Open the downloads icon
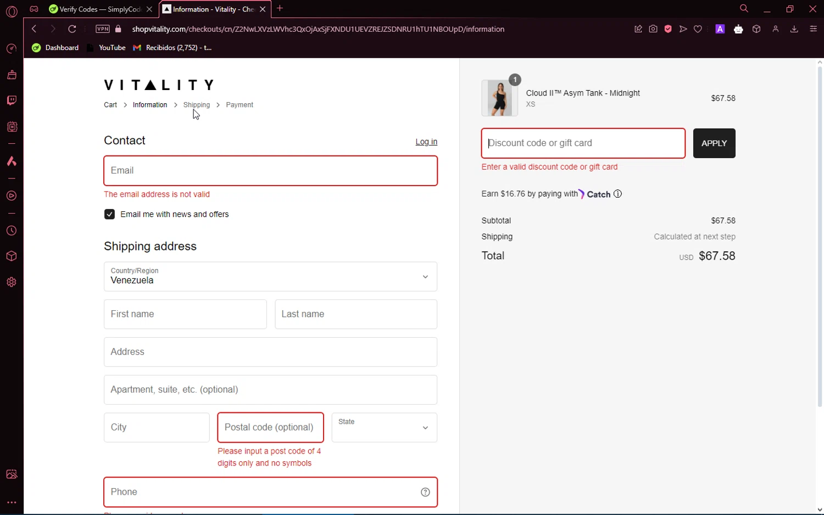This screenshot has height=515, width=824. (794, 29)
